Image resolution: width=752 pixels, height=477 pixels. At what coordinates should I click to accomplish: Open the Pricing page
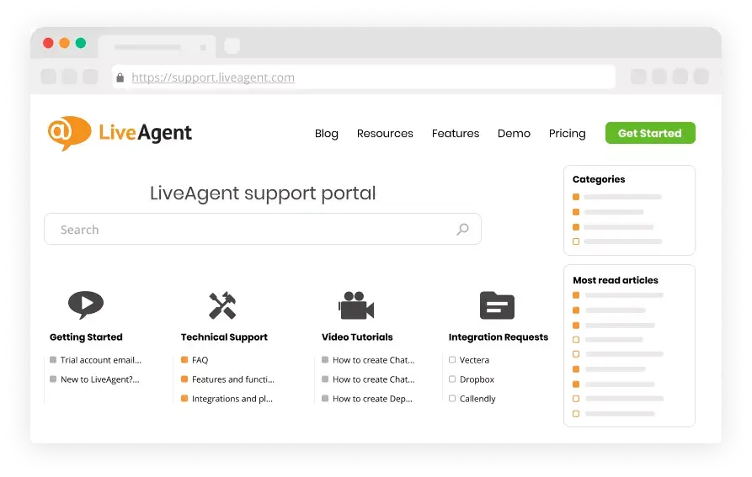pos(568,134)
